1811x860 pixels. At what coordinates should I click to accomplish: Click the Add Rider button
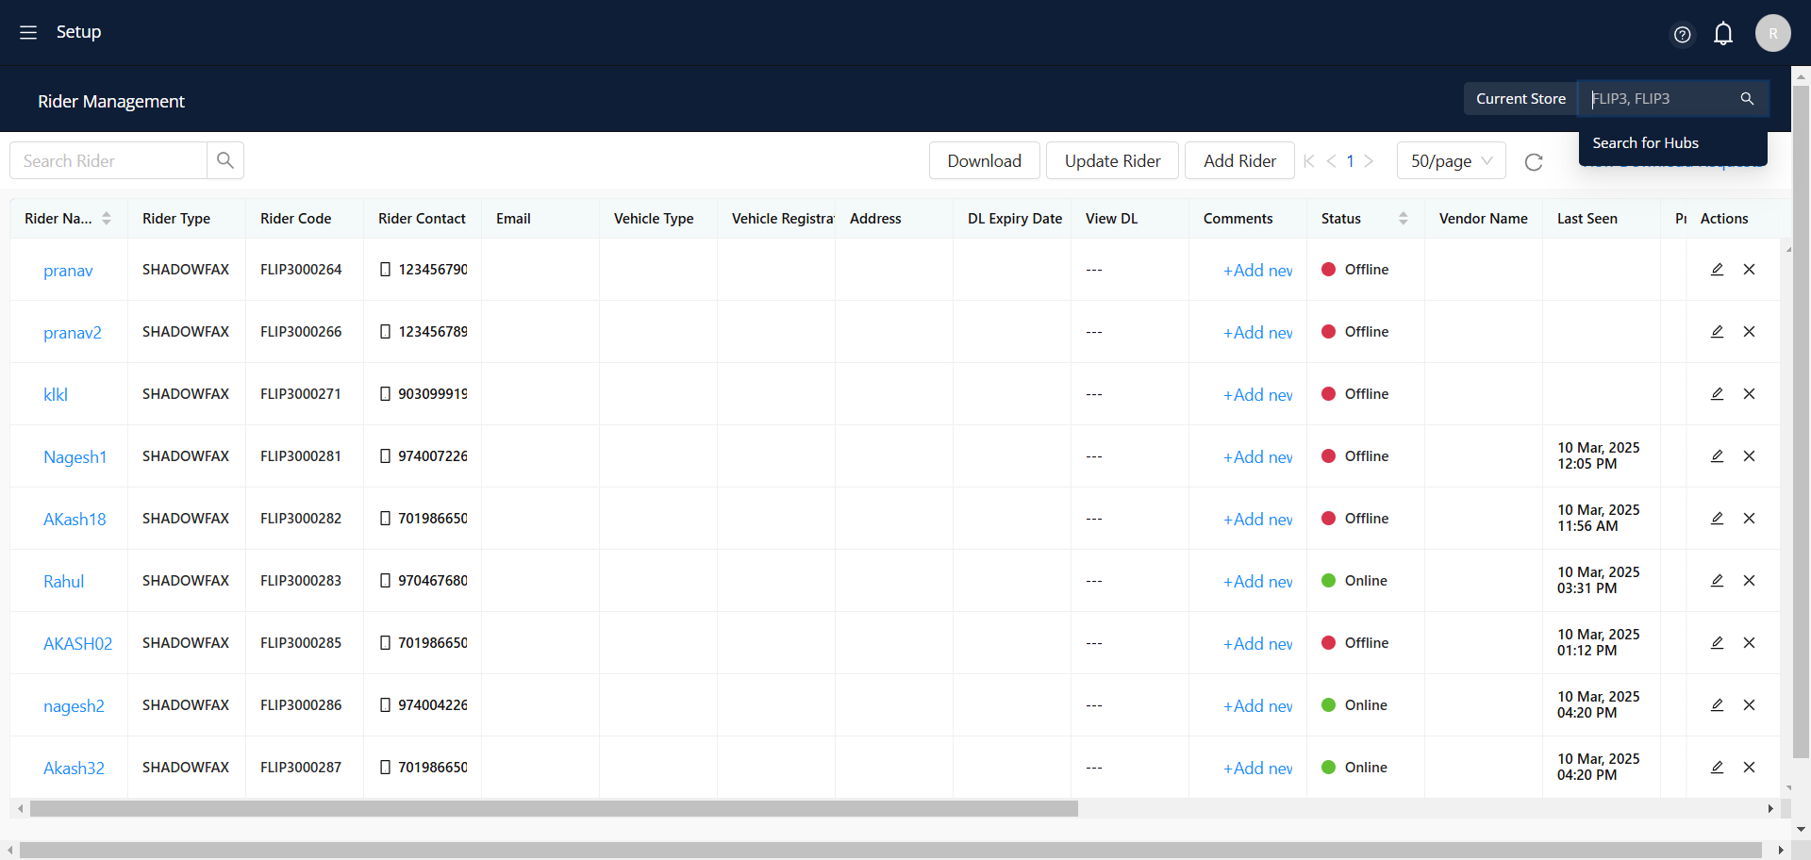[1239, 160]
